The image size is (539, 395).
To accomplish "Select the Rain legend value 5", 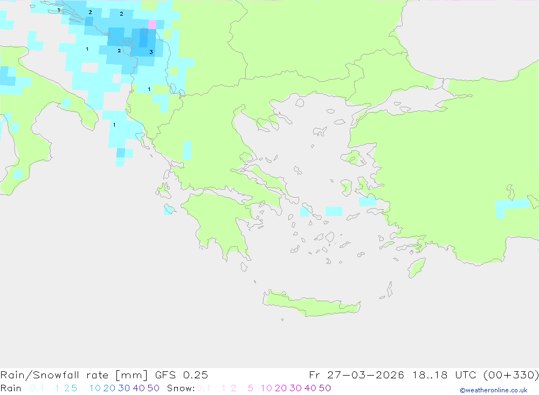I will (x=74, y=388).
